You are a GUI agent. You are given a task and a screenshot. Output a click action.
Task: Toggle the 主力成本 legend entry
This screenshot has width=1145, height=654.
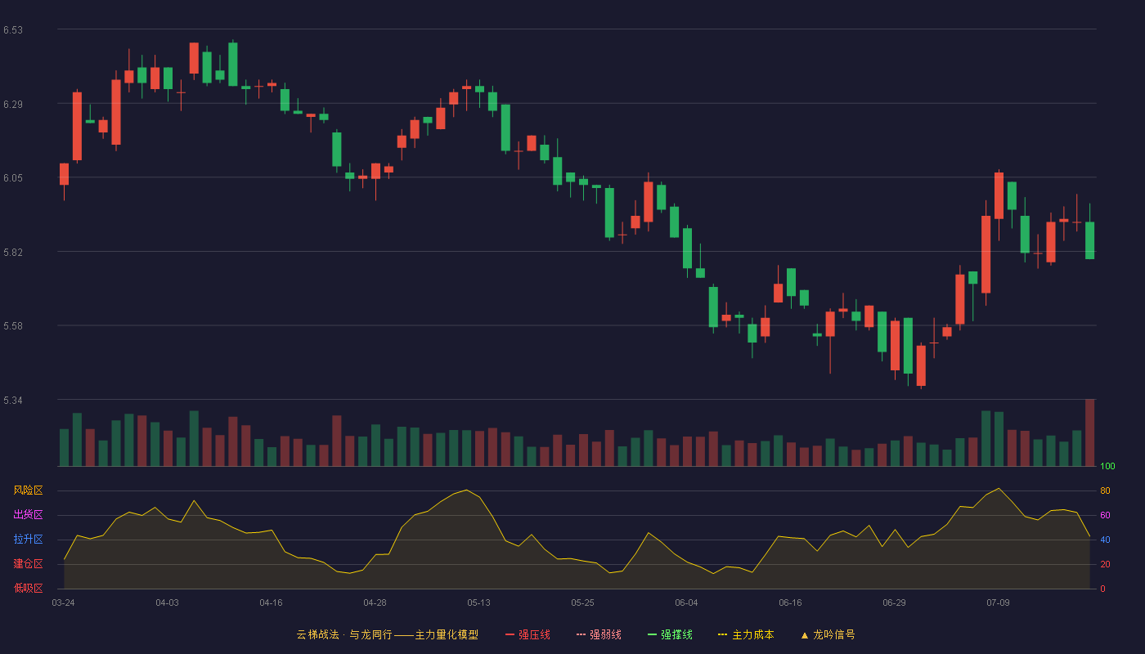point(746,634)
